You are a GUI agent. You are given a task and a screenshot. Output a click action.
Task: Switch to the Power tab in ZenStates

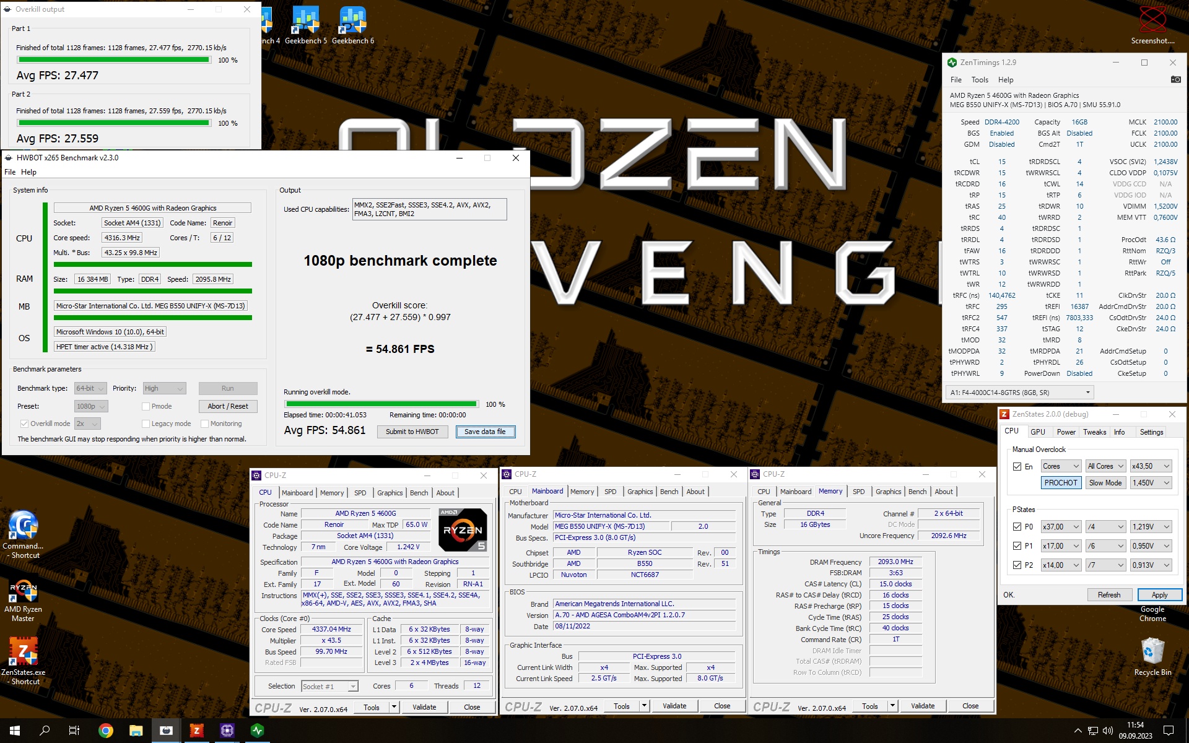coord(1066,432)
